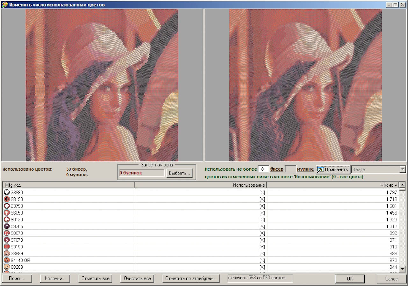Screen dimensions: 408x286
Task: Click the count cell '1 718'
Action: 391,199
